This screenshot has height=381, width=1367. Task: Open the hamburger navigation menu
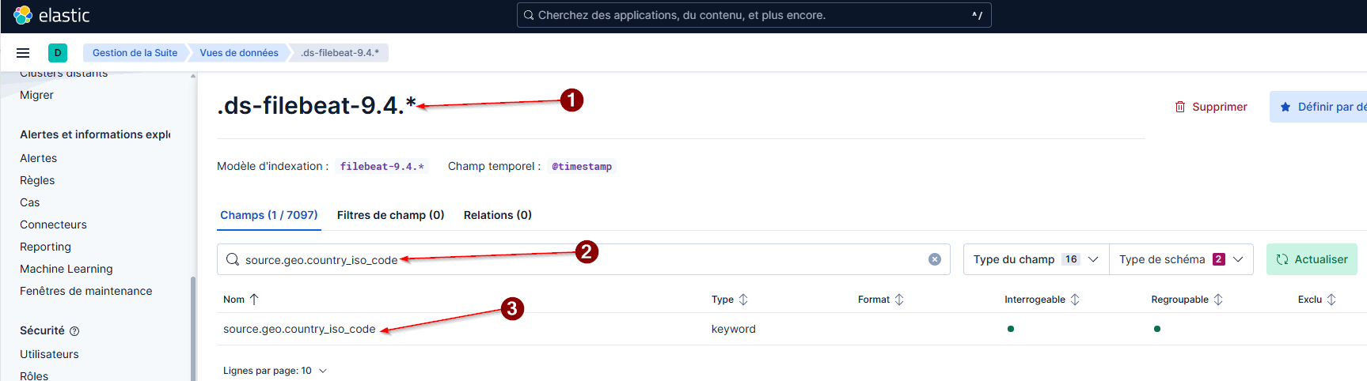click(23, 53)
